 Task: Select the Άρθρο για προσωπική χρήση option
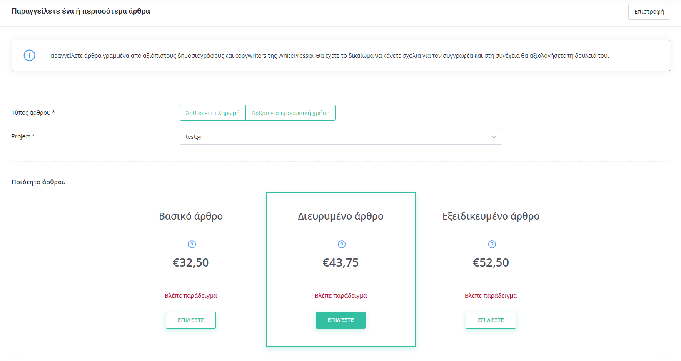click(290, 113)
